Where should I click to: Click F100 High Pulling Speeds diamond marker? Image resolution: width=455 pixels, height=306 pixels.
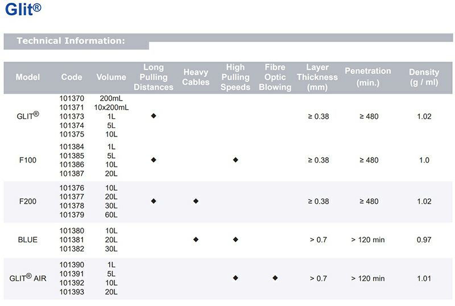click(235, 160)
